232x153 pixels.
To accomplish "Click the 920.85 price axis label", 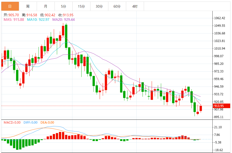I will coord(219,102).
